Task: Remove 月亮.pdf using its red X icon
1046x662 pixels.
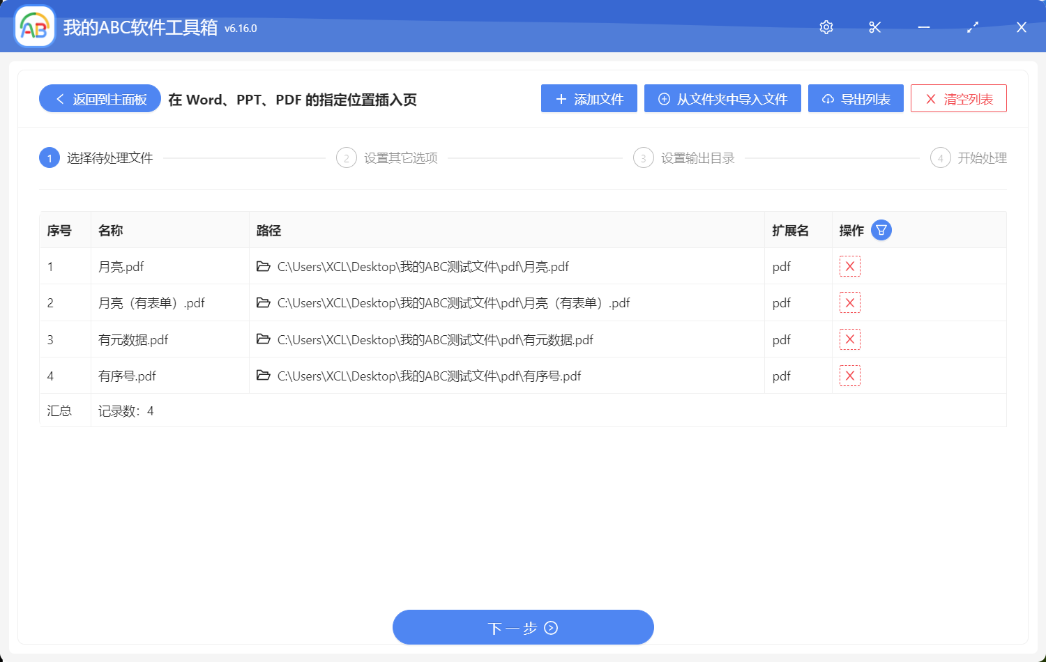Action: (x=849, y=266)
